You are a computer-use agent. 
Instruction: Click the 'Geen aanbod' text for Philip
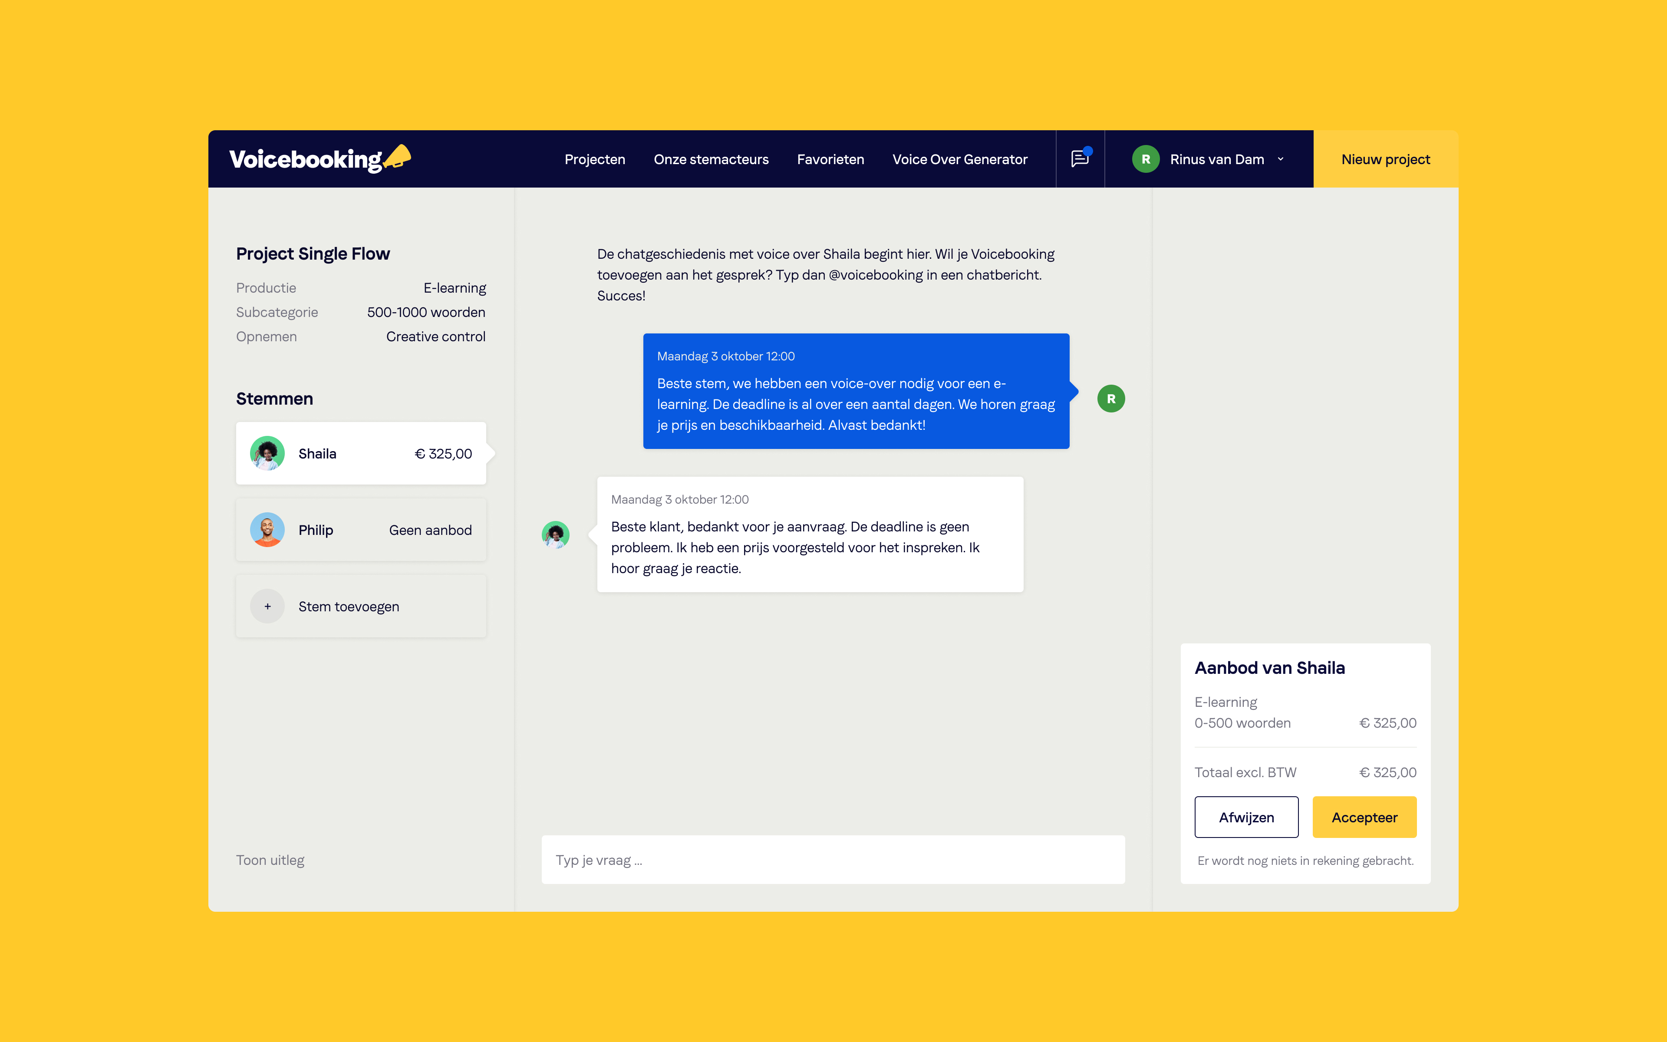coord(431,530)
